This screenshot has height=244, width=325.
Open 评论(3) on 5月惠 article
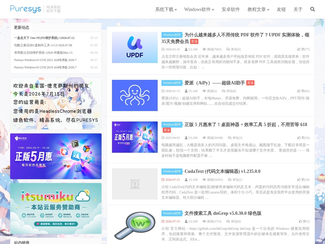[x=235, y=138]
